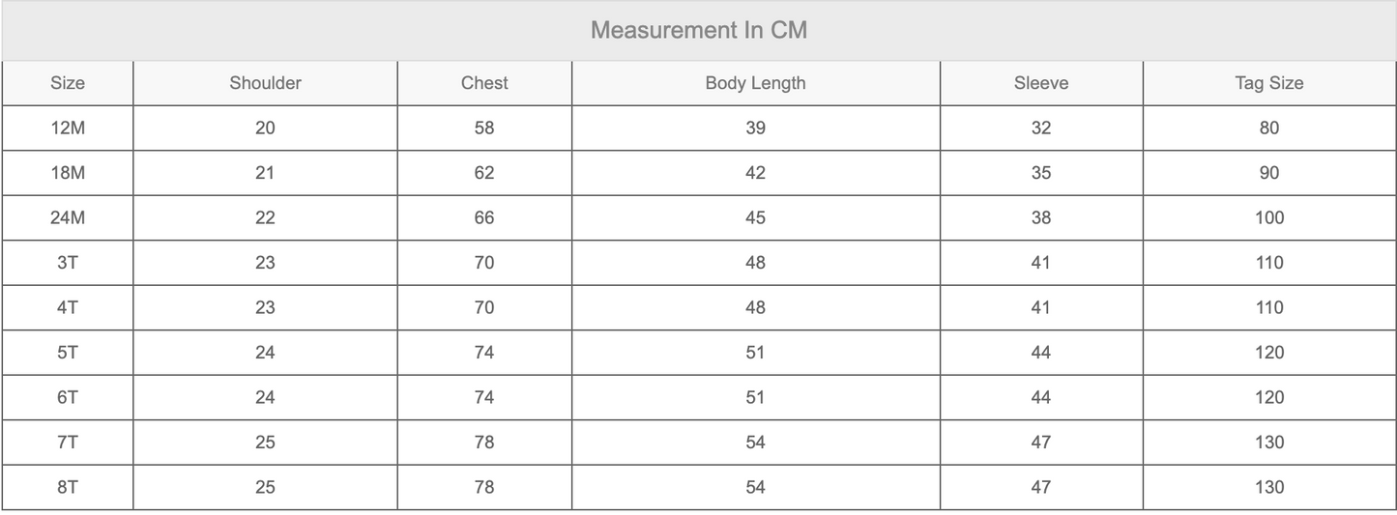Click the Chest column header
1397x515 pixels.
[x=484, y=83]
